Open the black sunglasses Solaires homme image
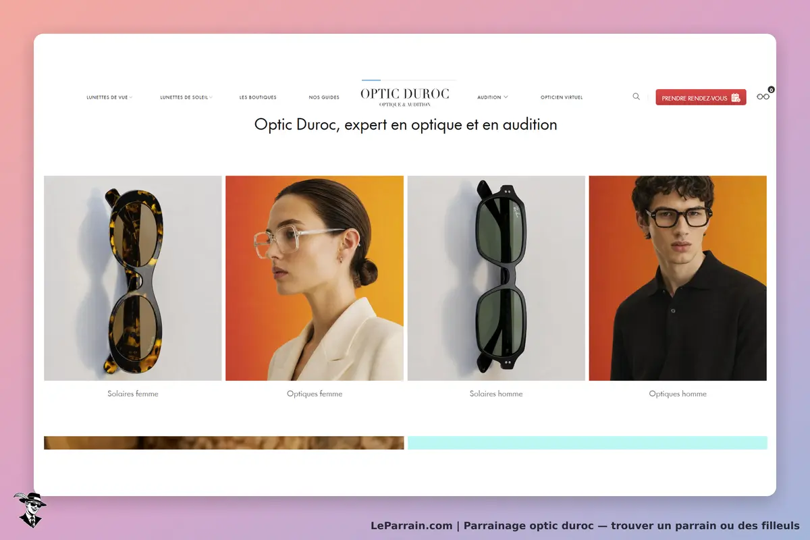This screenshot has height=540, width=810. (496, 278)
